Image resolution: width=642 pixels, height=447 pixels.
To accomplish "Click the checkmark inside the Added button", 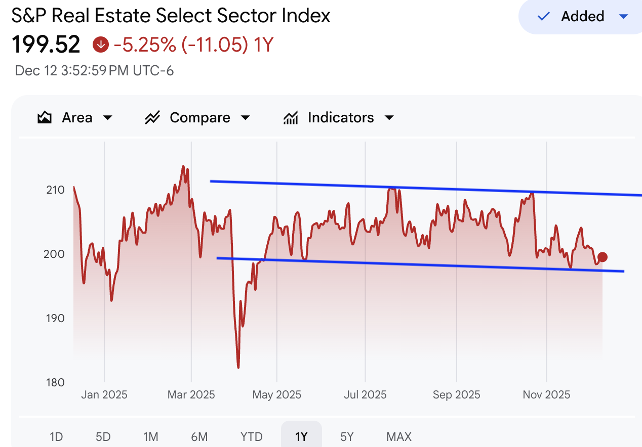I will coord(543,16).
